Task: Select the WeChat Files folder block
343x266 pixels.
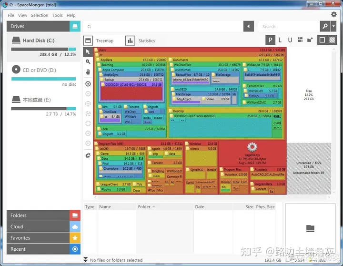Action: tap(206, 65)
